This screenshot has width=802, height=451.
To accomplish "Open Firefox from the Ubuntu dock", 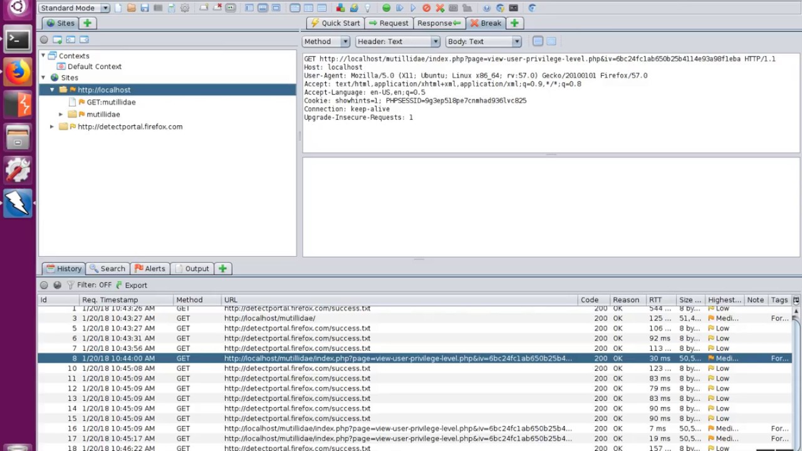I will pos(18,72).
